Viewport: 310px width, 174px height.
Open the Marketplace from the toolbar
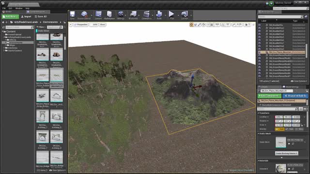click(109, 15)
